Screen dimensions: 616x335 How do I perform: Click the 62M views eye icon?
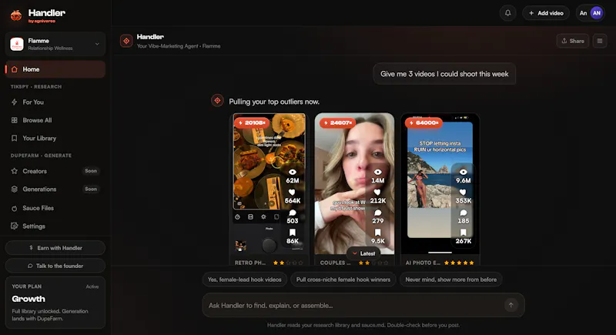tap(293, 172)
